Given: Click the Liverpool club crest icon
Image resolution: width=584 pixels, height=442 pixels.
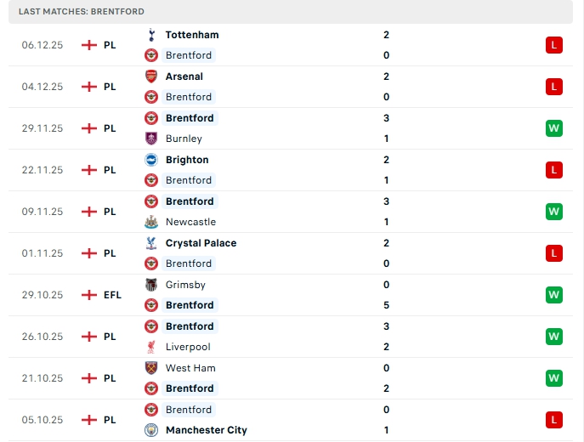Looking at the screenshot, I should point(151,347).
